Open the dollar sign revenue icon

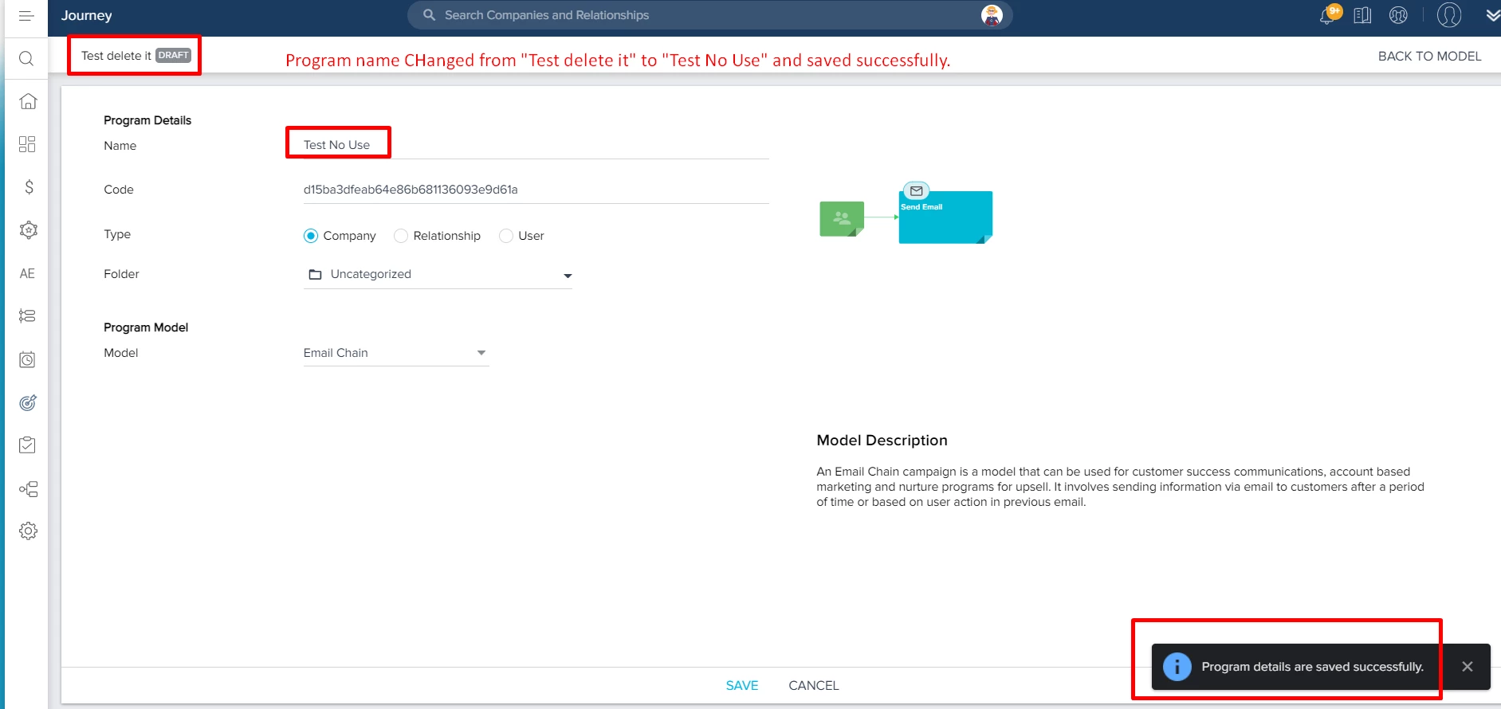(x=29, y=187)
